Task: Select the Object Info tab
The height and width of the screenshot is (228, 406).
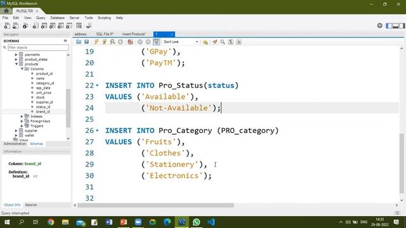Action: pyautogui.click(x=13, y=205)
